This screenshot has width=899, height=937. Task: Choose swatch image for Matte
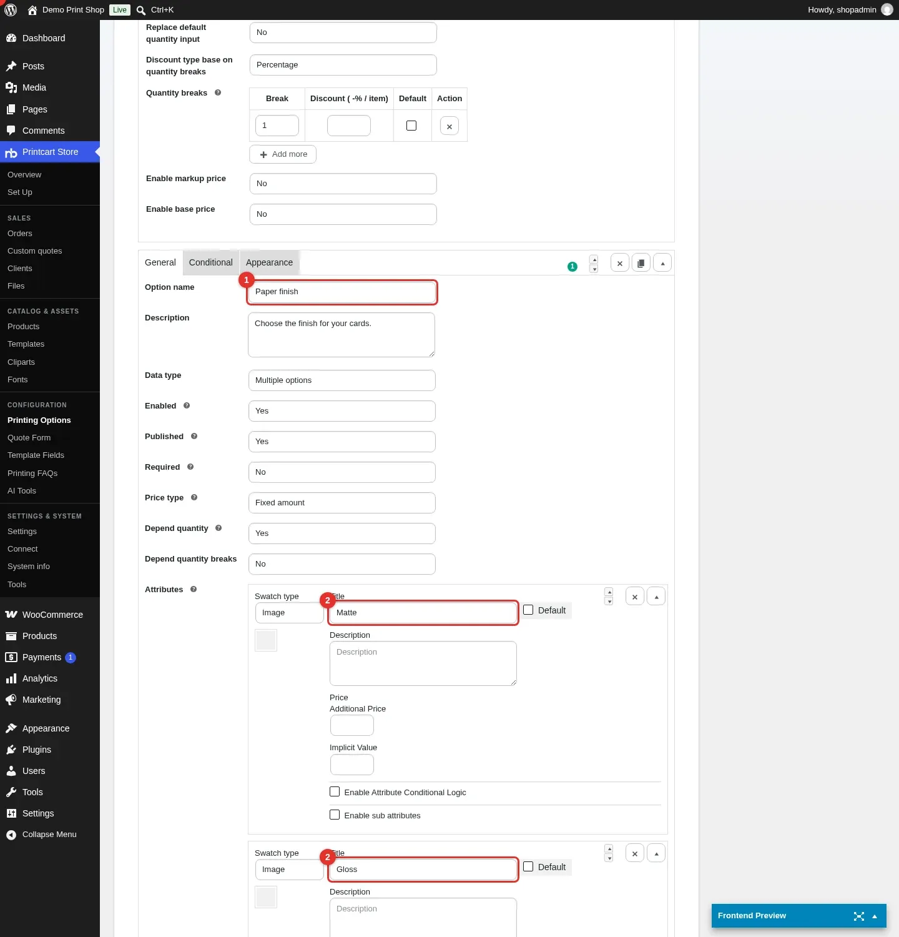tap(266, 640)
